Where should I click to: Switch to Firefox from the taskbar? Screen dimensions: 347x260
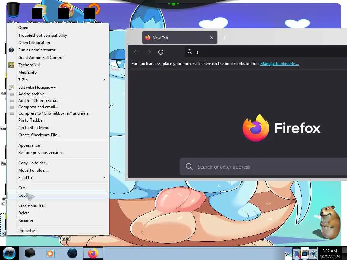93,253
